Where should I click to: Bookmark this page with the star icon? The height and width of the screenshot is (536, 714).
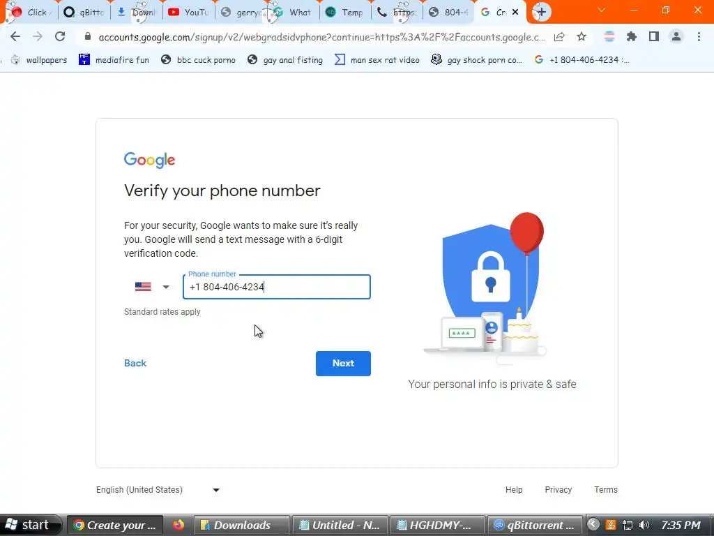(582, 37)
